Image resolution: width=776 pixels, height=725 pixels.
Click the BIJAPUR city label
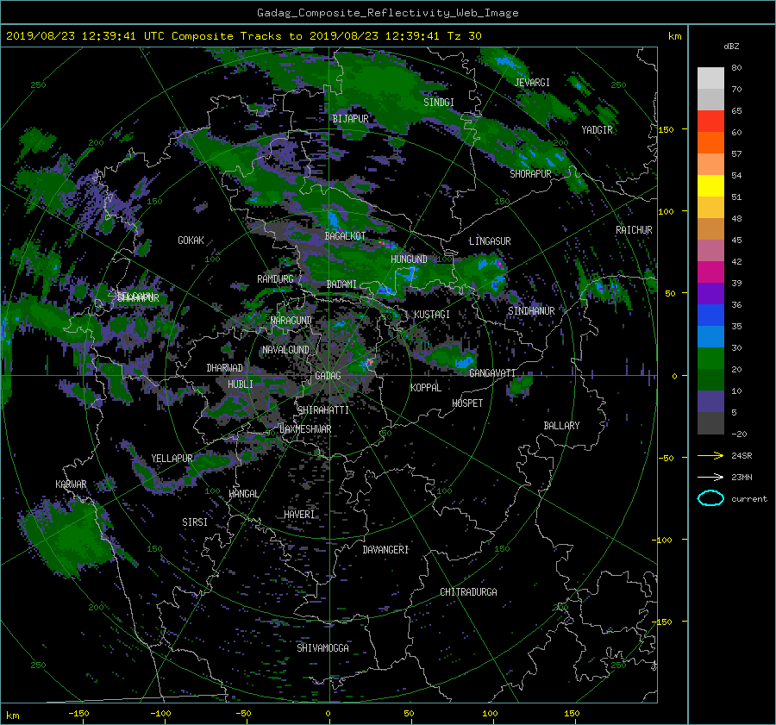point(350,119)
